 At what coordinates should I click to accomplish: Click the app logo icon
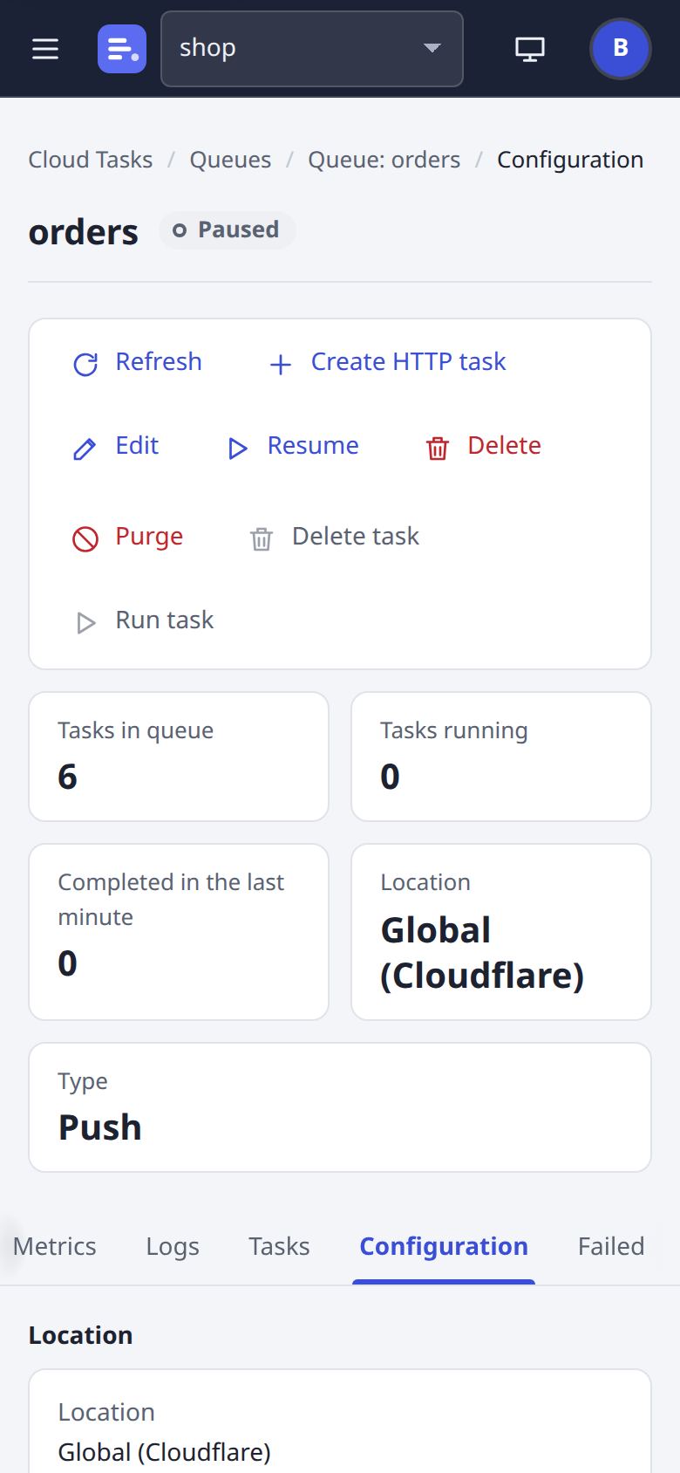(x=122, y=49)
